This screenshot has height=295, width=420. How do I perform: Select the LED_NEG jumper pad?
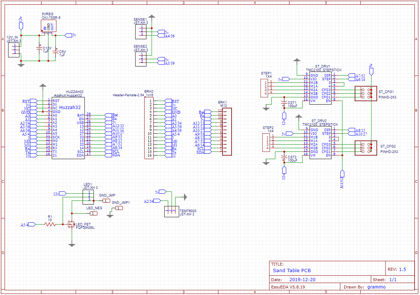coord(94,213)
